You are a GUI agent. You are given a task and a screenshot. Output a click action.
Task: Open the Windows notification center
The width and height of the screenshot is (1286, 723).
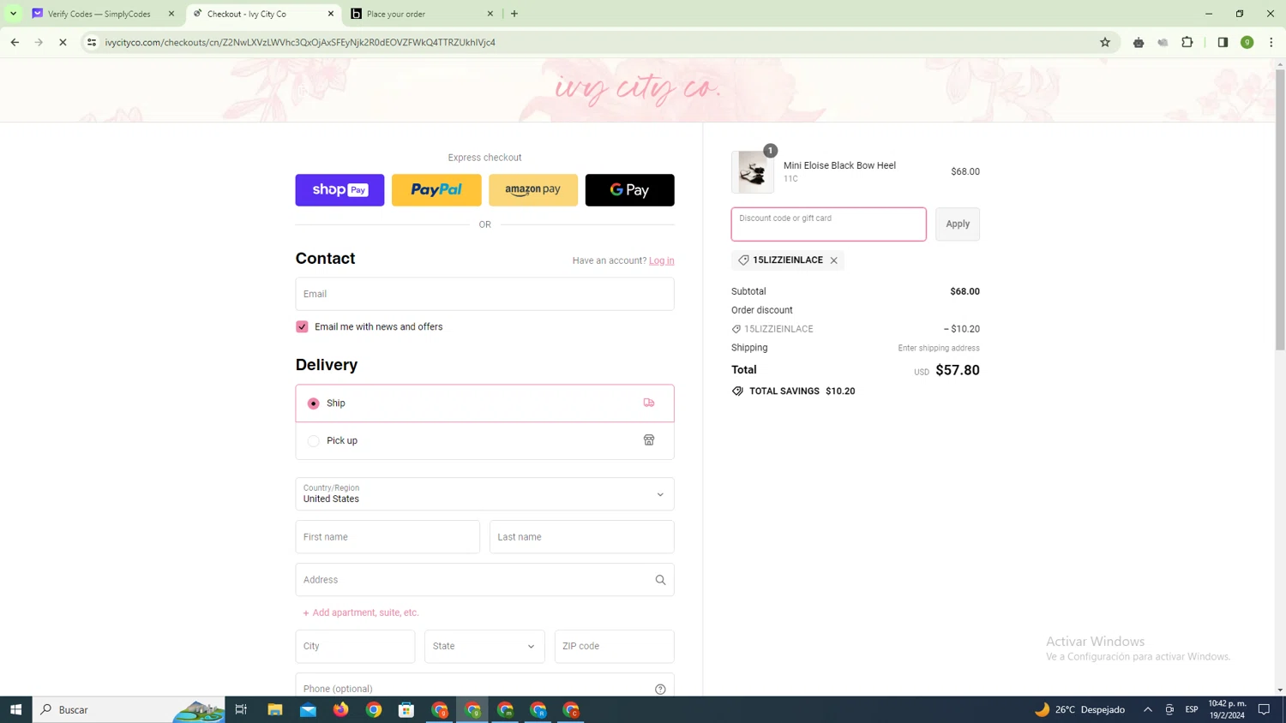1264,709
